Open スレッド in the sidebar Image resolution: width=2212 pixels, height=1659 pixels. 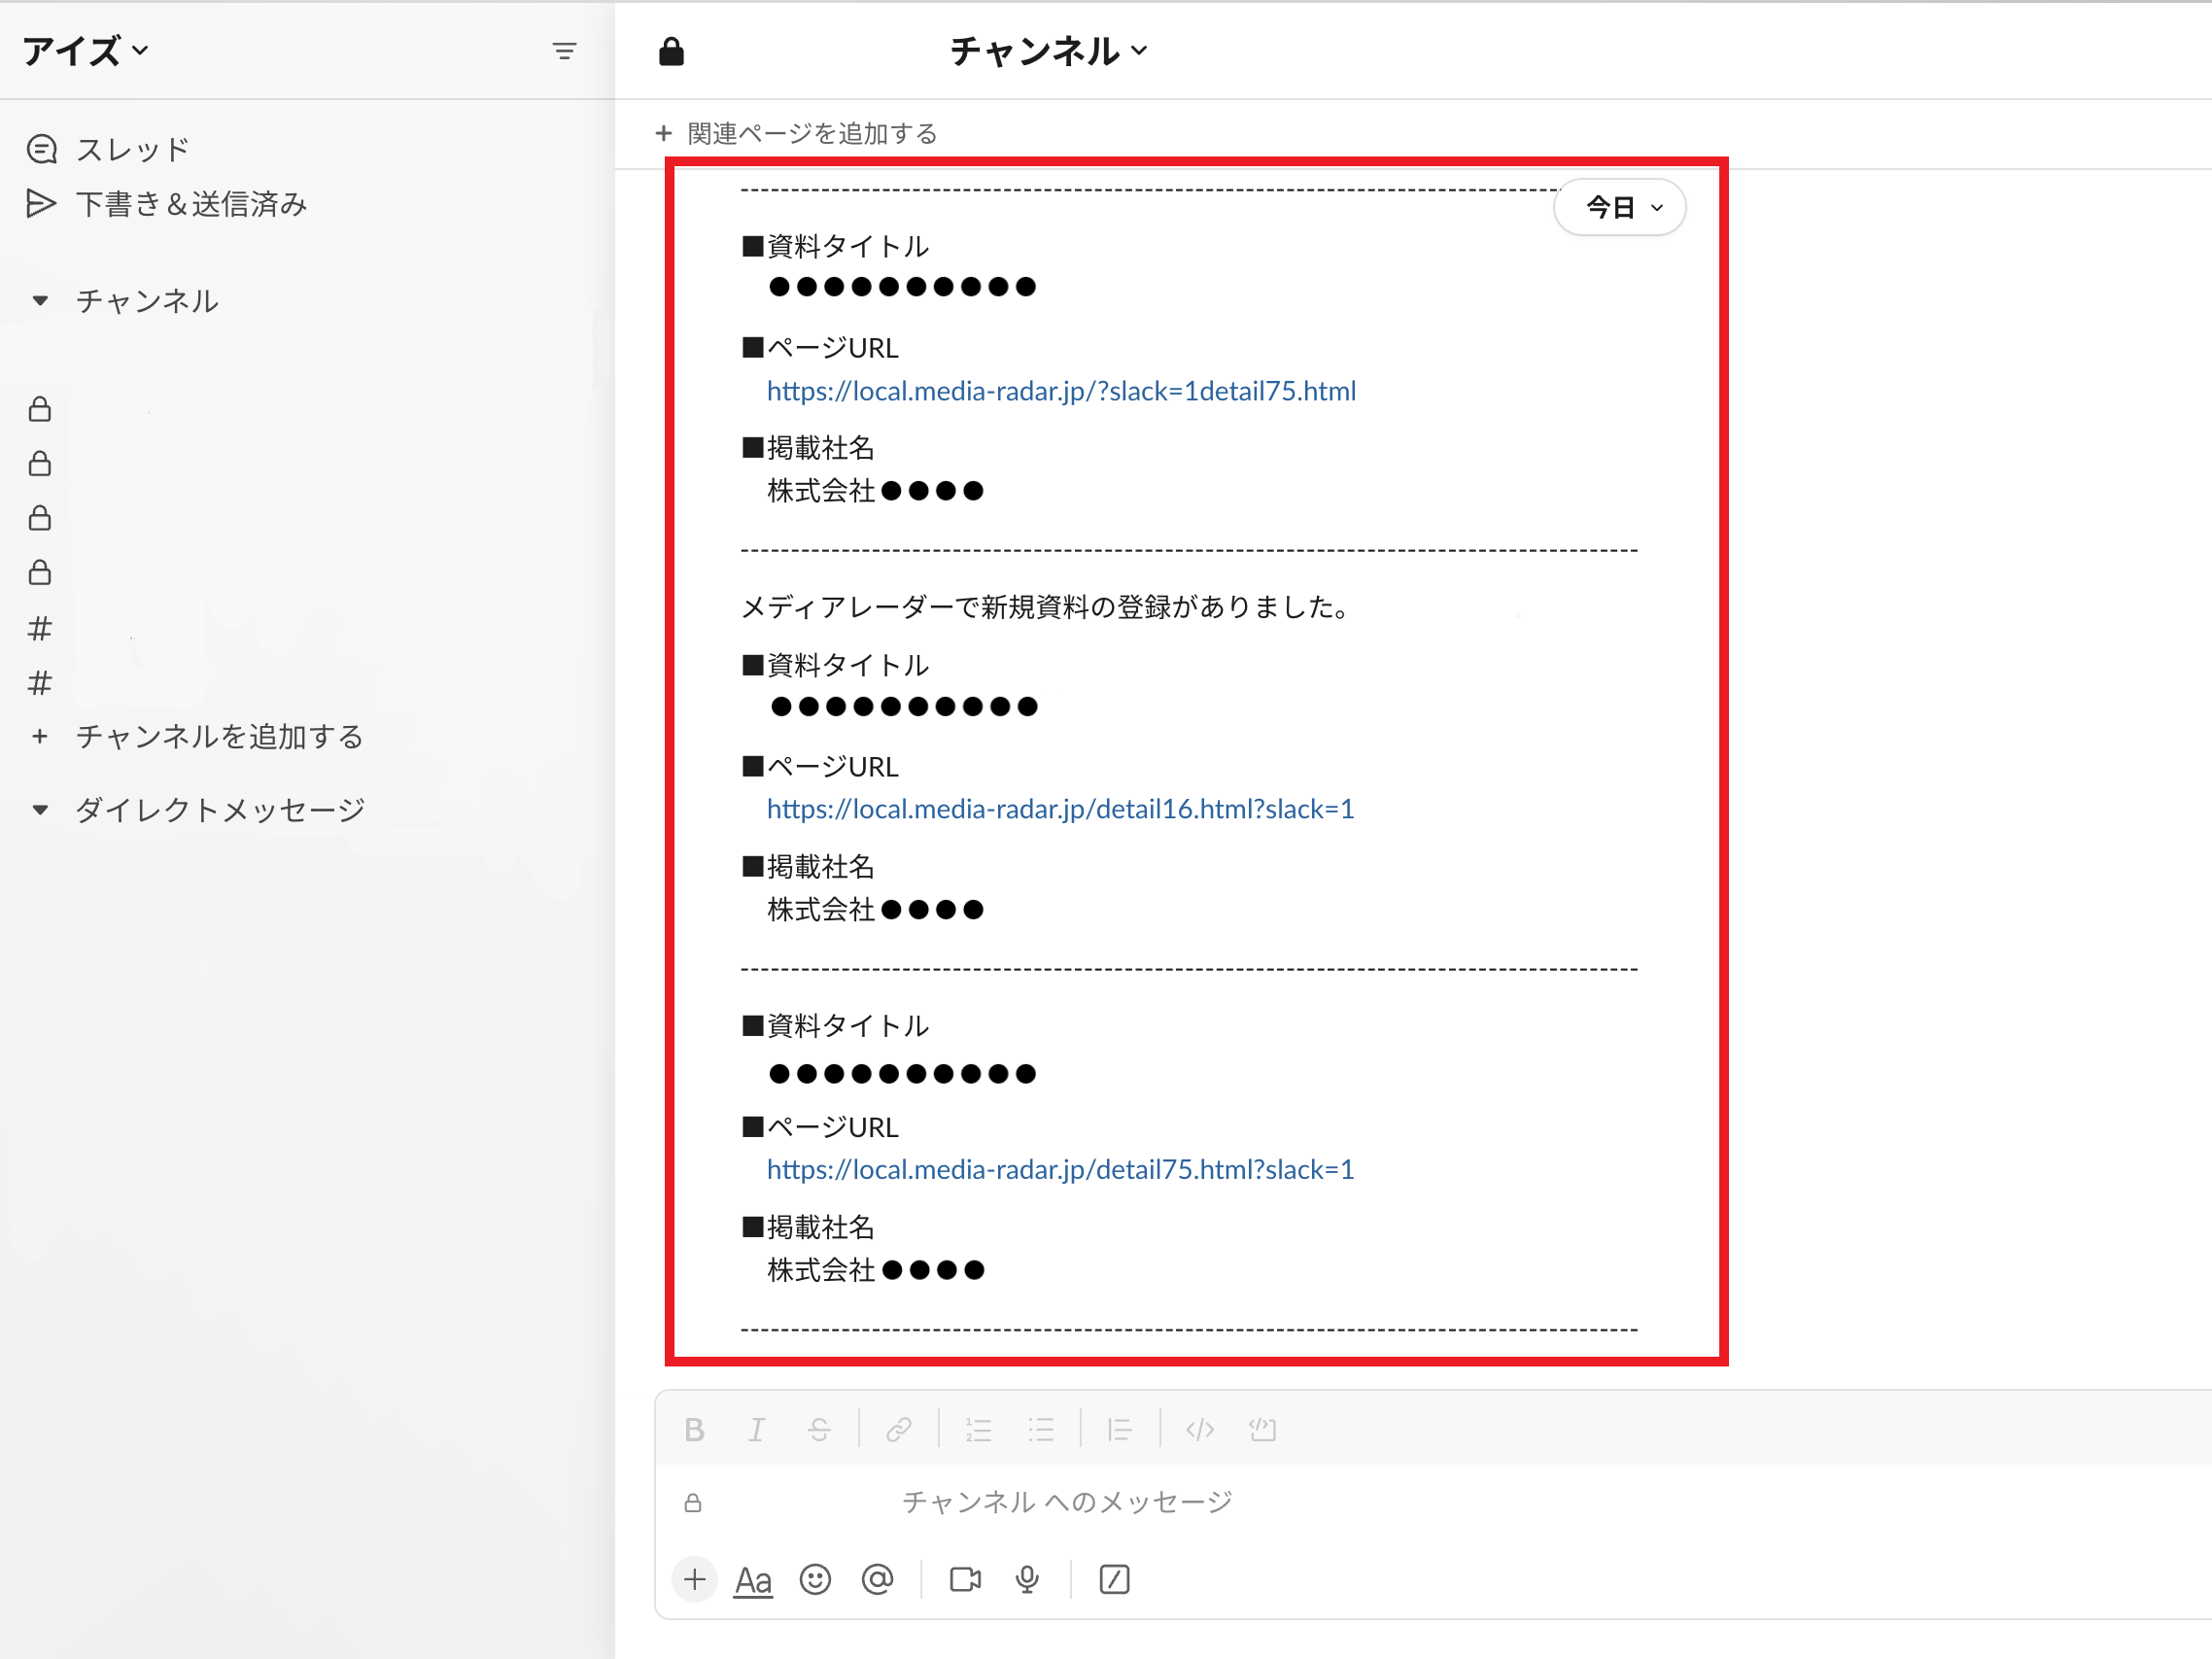point(132,149)
